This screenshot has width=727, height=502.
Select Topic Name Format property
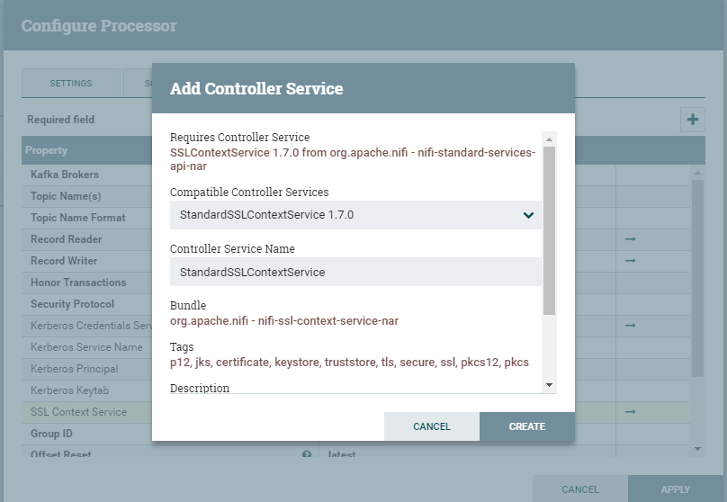pos(78,218)
